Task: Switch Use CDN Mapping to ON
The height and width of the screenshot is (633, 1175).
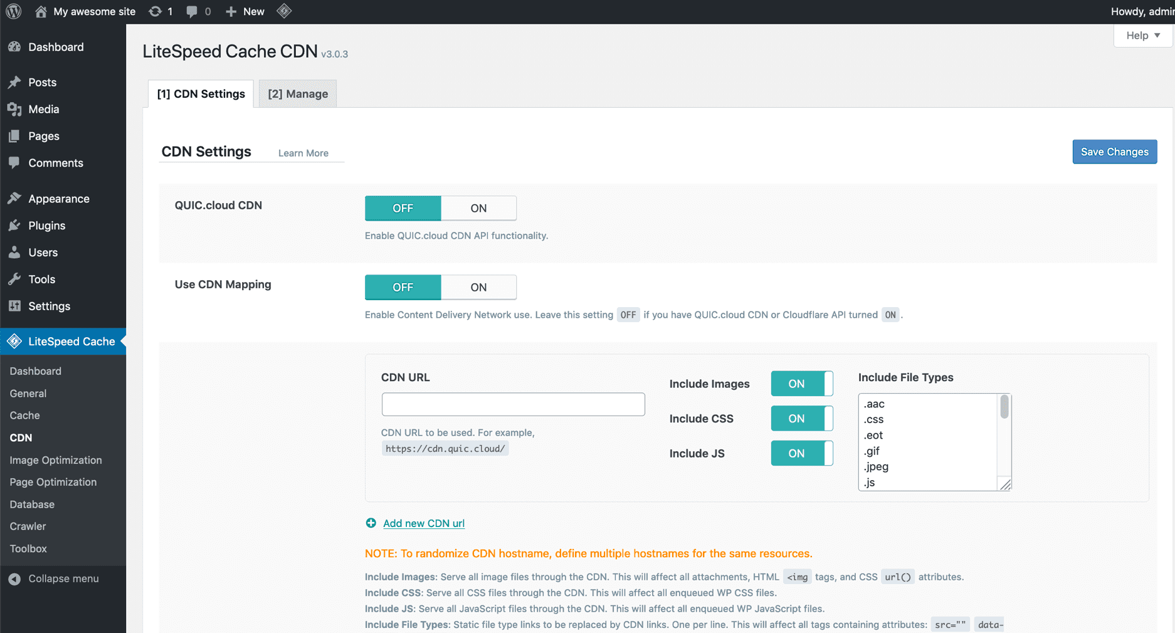Action: tap(478, 287)
